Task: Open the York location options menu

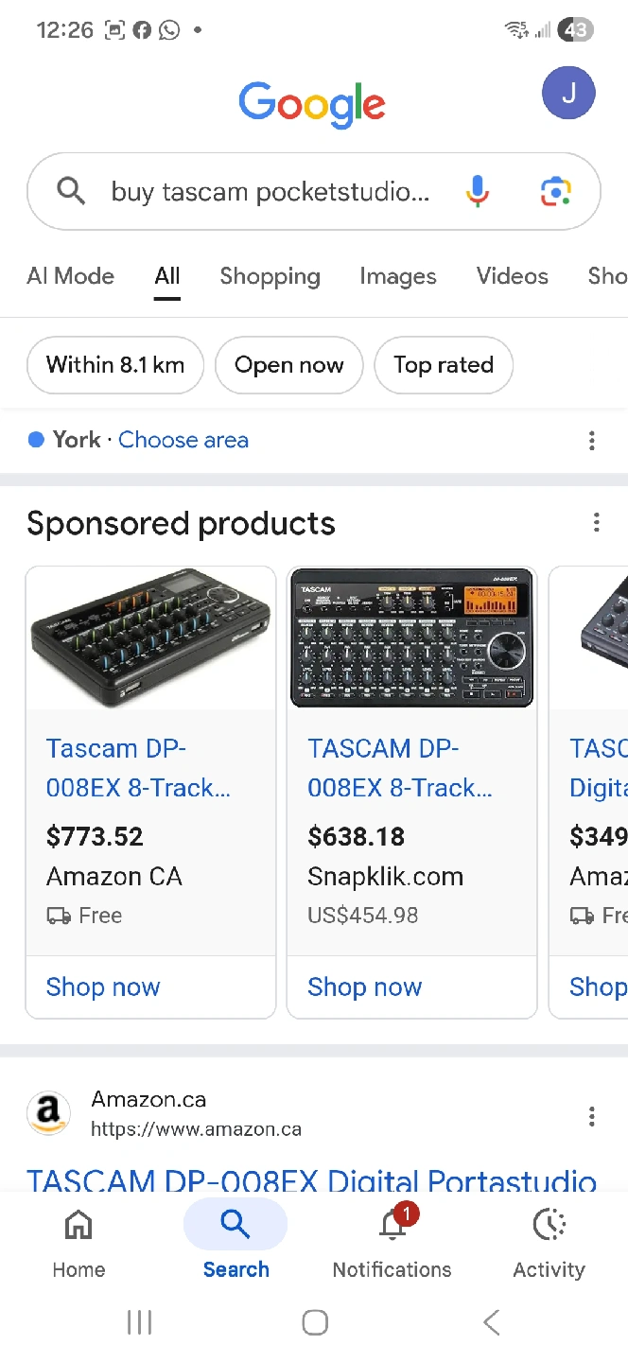Action: tap(592, 440)
